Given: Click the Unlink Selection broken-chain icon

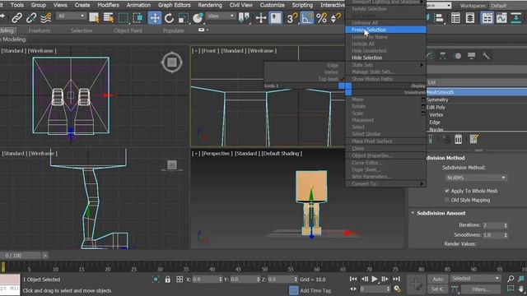Looking at the screenshot, I should coord(31,18).
